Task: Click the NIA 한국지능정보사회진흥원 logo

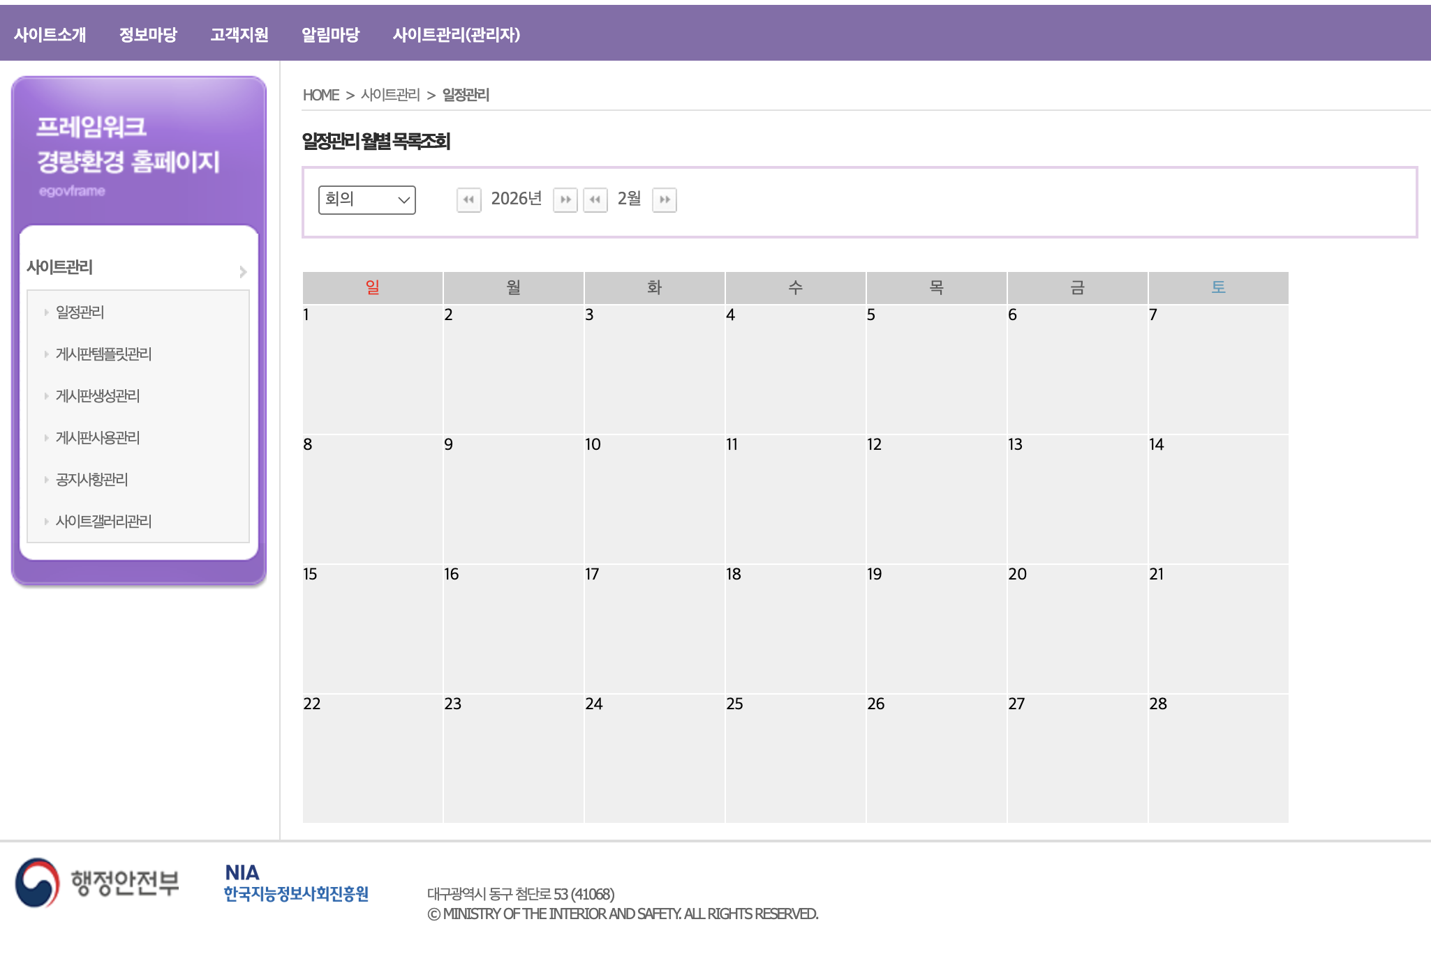Action: click(x=296, y=883)
